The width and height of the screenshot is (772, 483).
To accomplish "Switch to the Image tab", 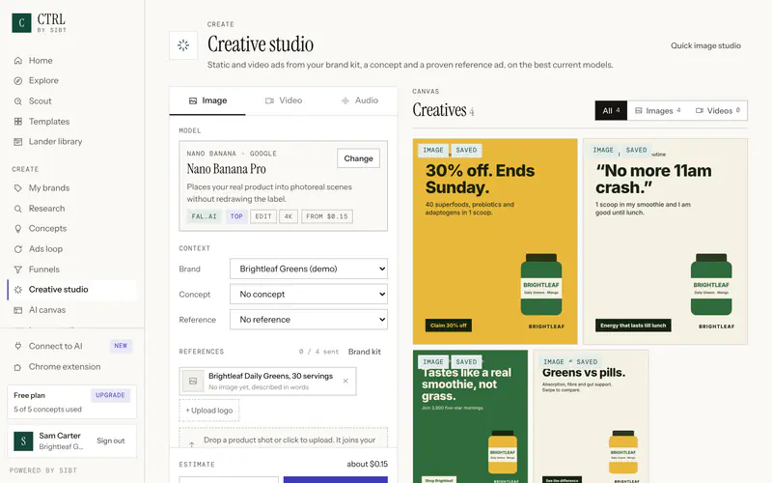I will point(207,100).
